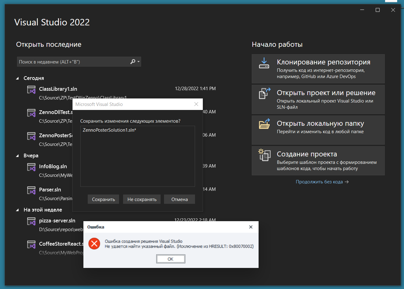Click the 12/28/2022 1:41 PM timestamp

point(195,89)
